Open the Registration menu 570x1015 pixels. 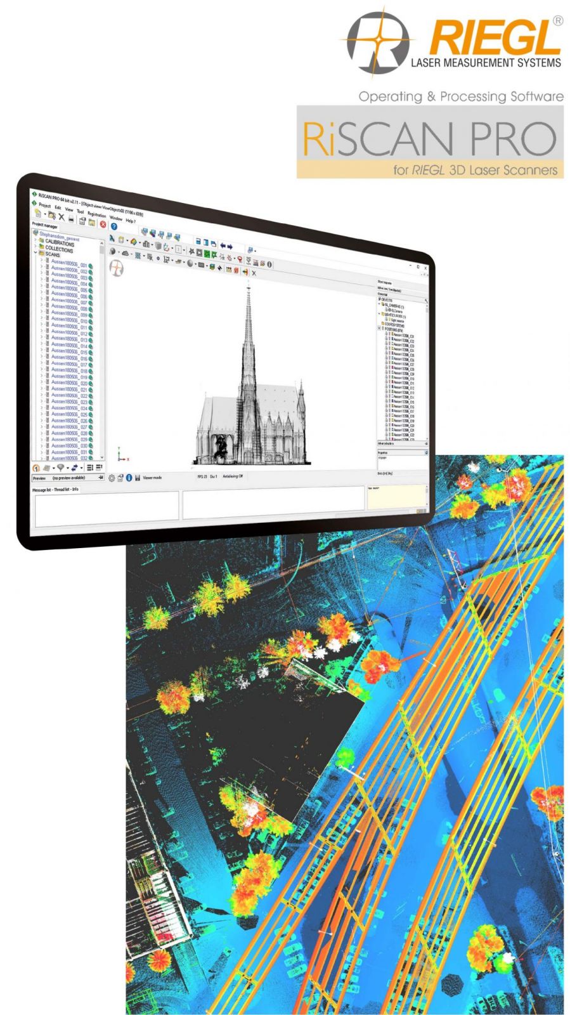[97, 214]
